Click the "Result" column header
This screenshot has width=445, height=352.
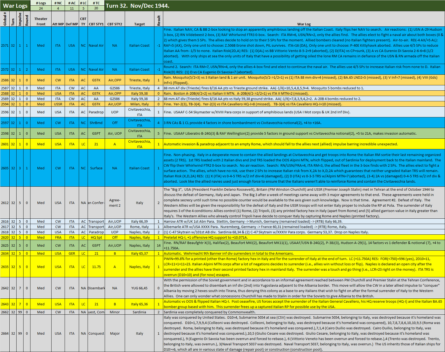(159, 19)
